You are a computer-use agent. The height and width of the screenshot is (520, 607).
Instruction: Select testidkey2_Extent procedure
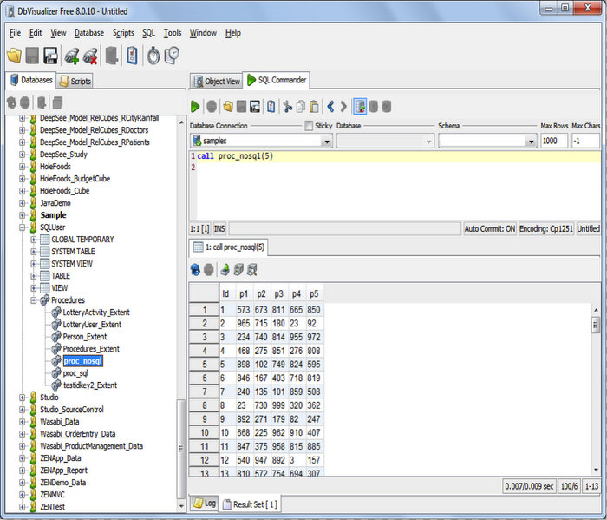90,385
